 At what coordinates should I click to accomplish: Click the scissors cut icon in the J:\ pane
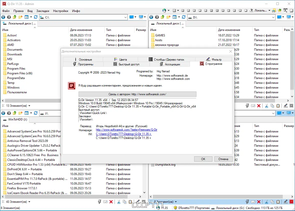119,202
